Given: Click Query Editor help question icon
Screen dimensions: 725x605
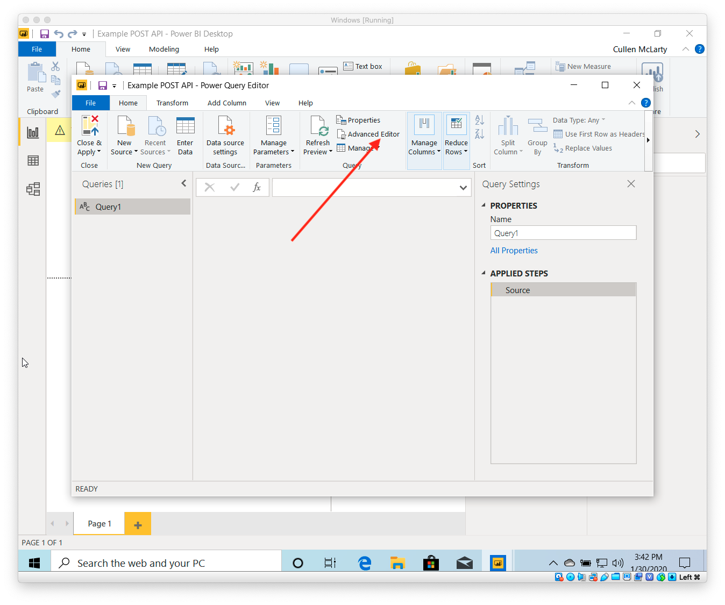Looking at the screenshot, I should click(x=646, y=103).
